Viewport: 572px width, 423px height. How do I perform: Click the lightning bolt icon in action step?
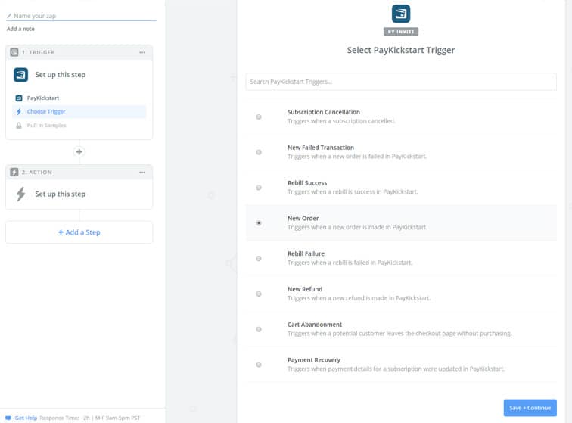[20, 194]
